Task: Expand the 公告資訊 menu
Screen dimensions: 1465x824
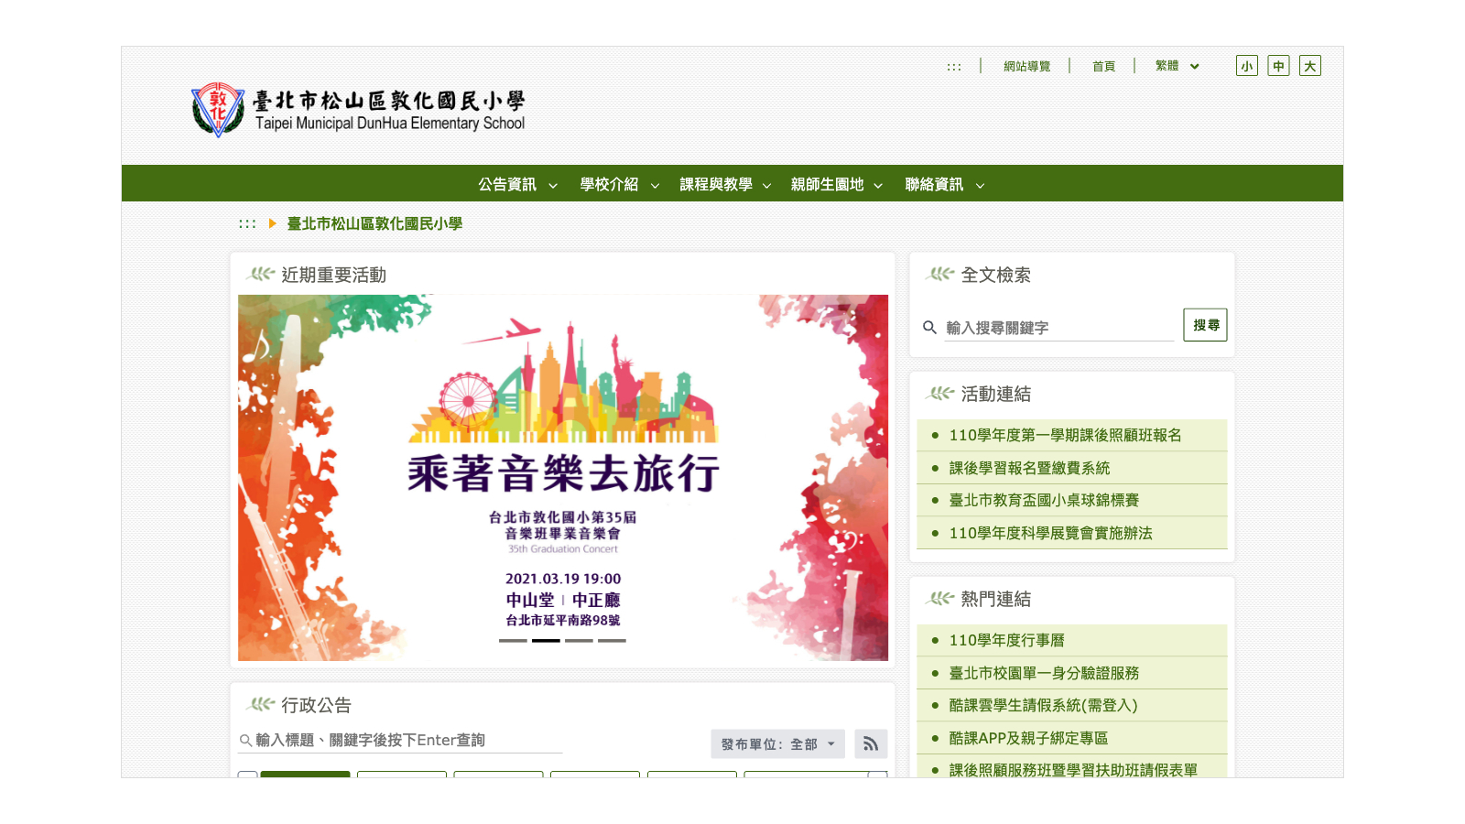Action: click(x=517, y=185)
